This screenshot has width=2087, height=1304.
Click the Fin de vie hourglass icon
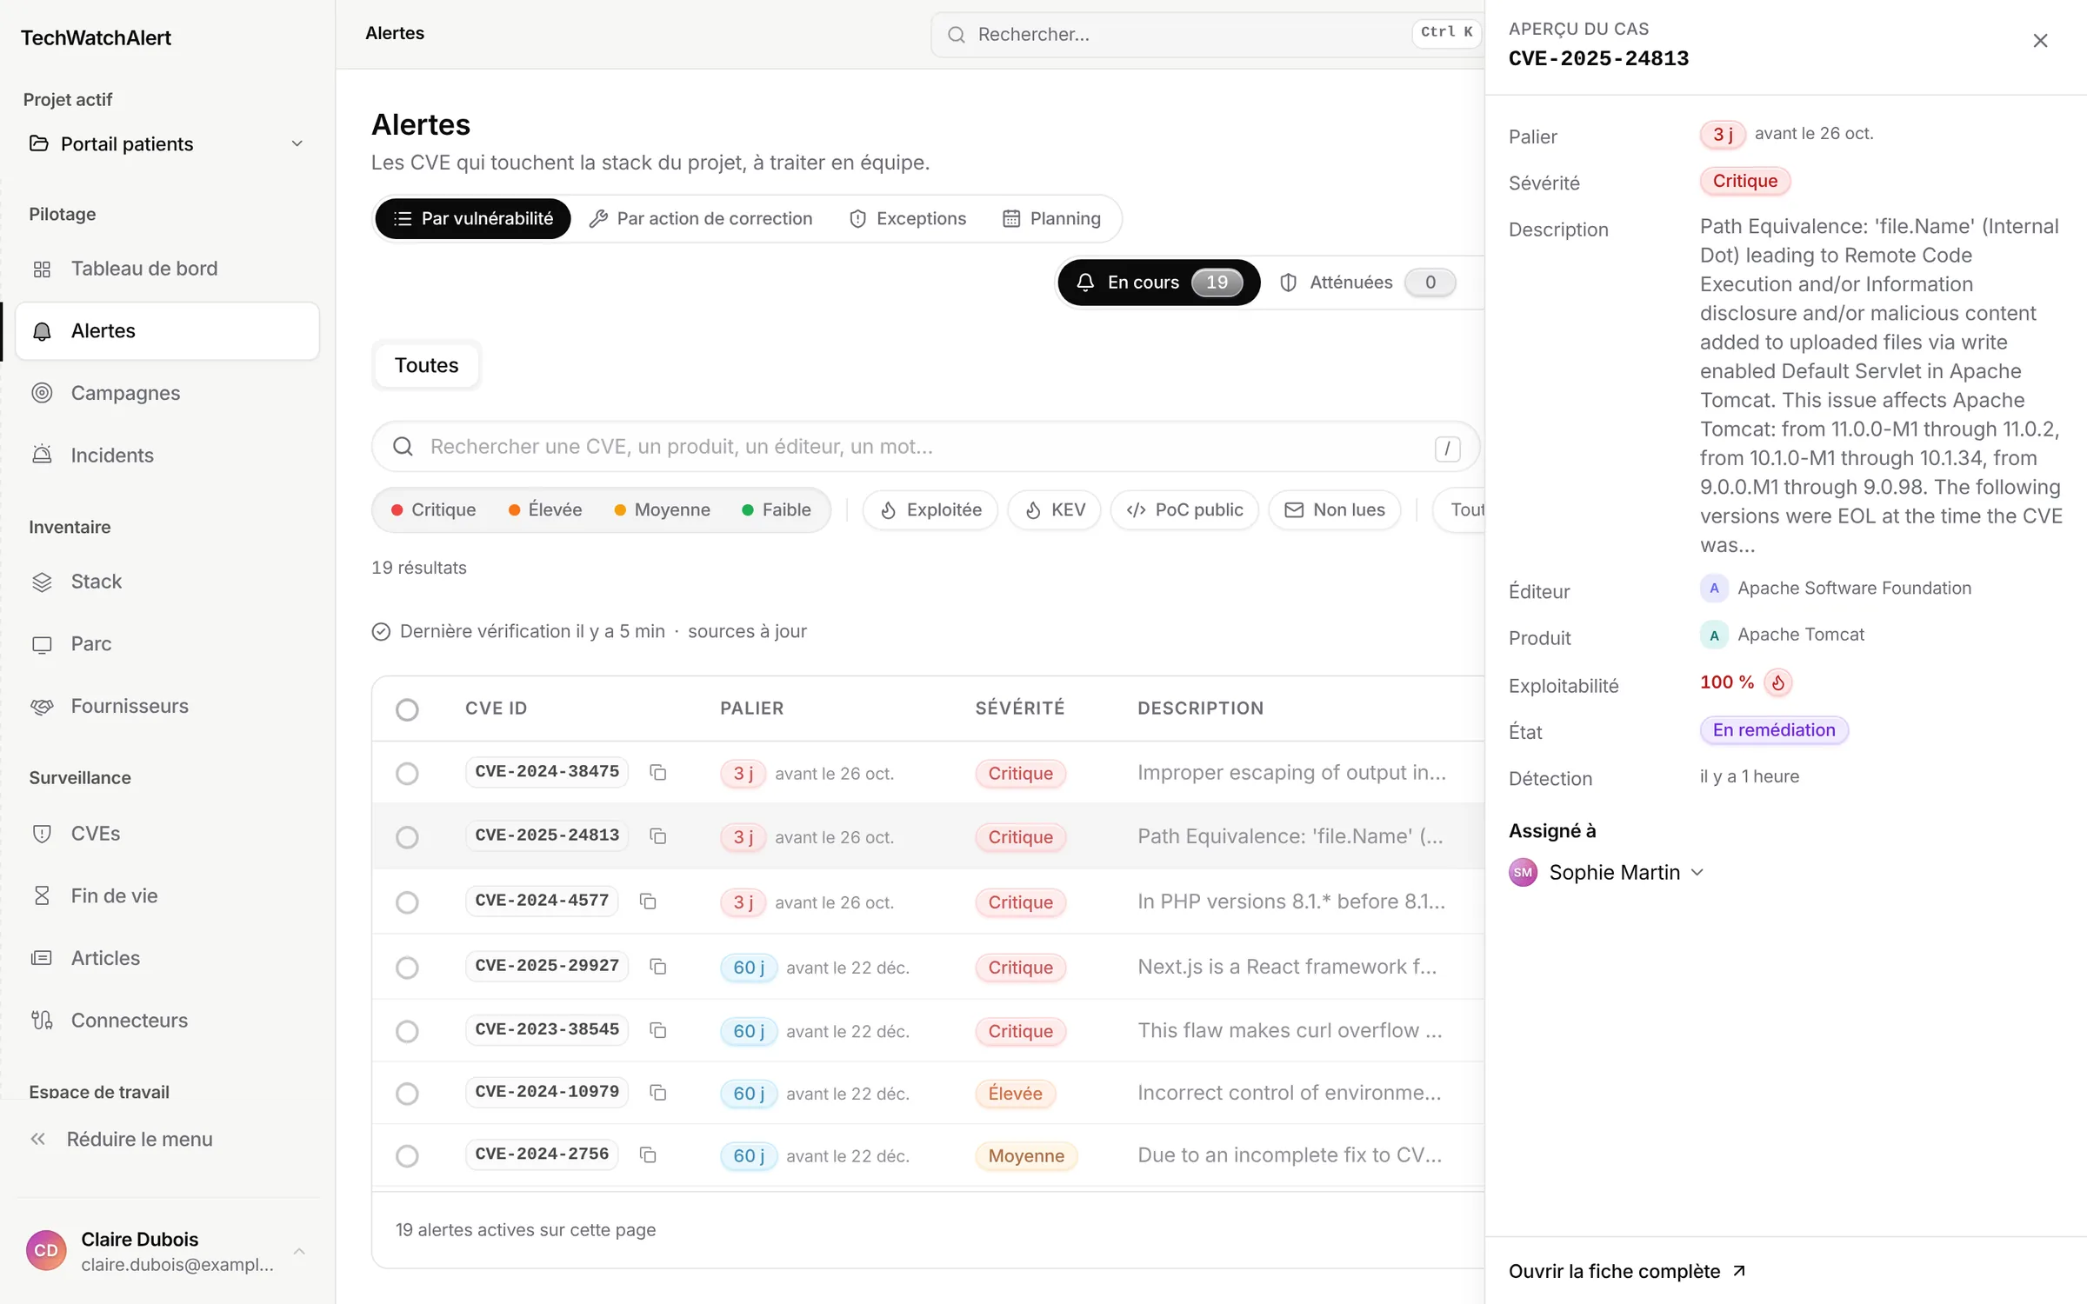42,895
